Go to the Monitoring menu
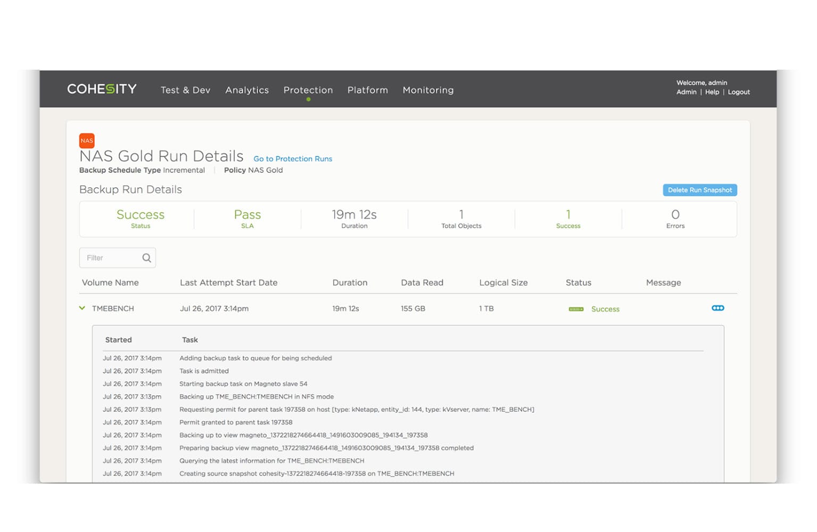 [428, 90]
